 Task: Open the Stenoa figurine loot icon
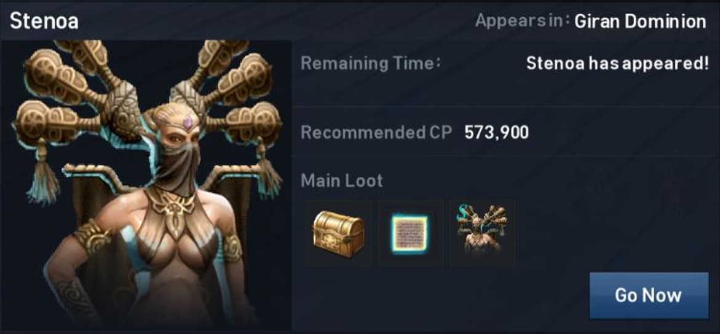[483, 233]
